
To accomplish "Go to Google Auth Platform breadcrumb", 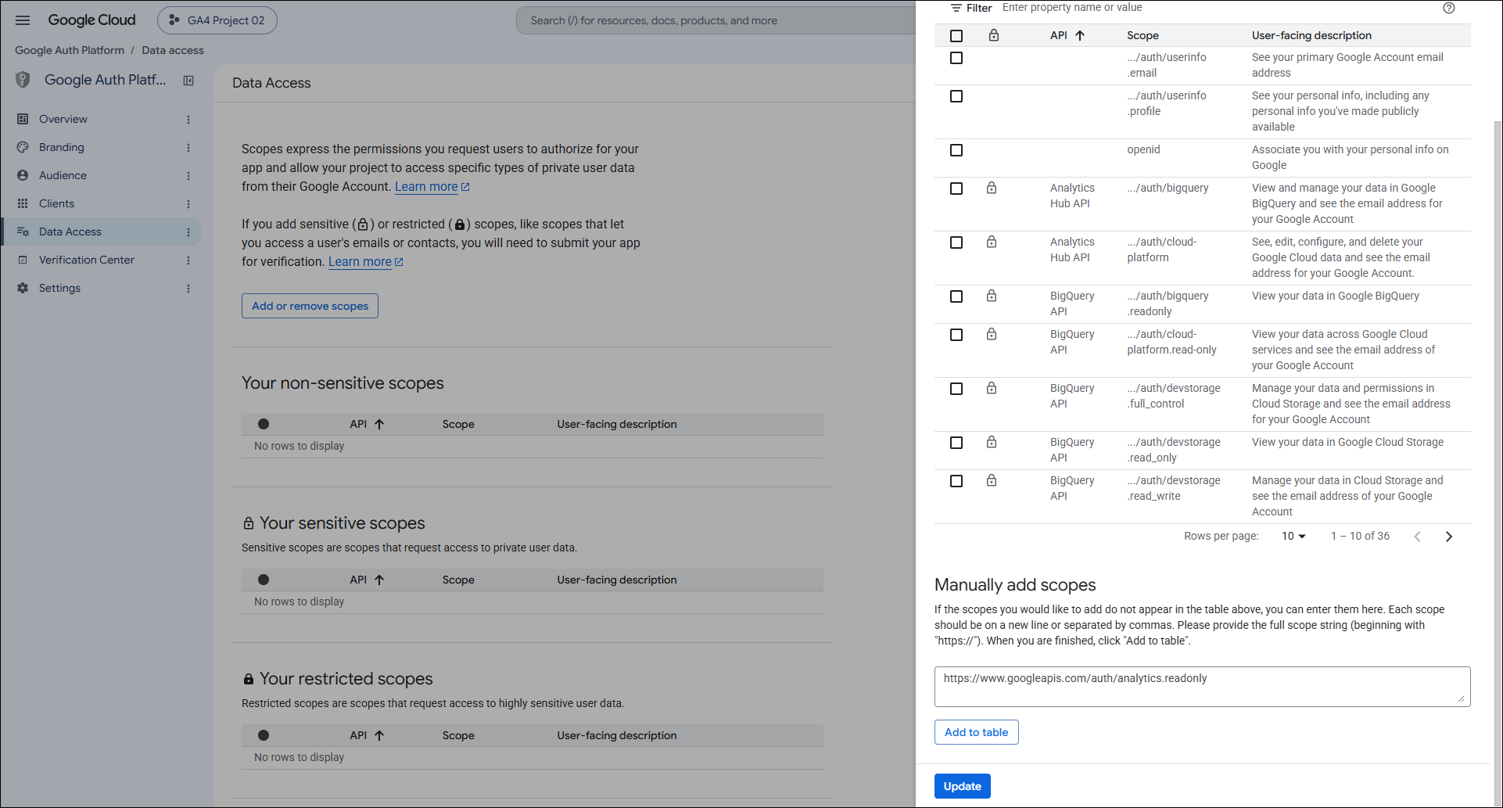I will click(x=70, y=50).
